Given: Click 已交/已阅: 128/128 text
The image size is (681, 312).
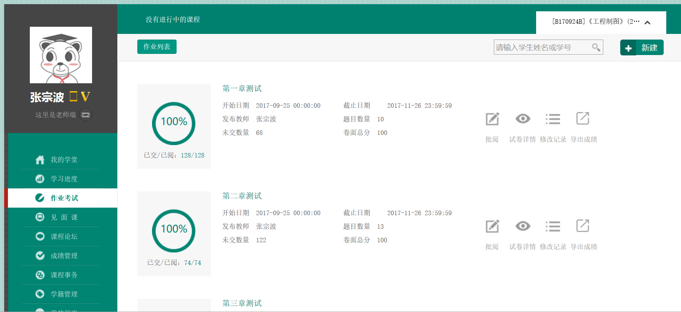Looking at the screenshot, I should [174, 155].
